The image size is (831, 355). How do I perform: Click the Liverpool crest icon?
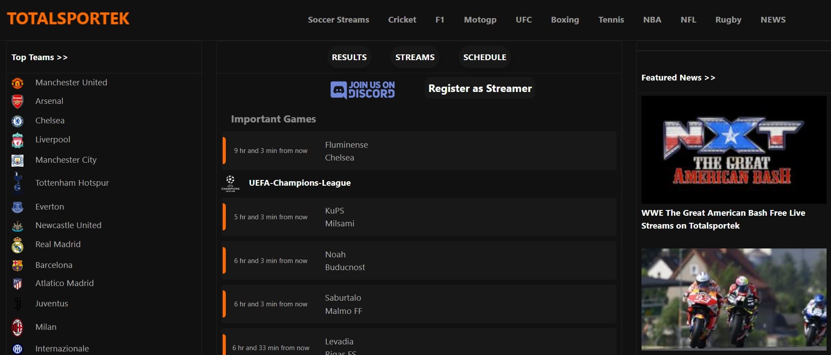(x=17, y=140)
